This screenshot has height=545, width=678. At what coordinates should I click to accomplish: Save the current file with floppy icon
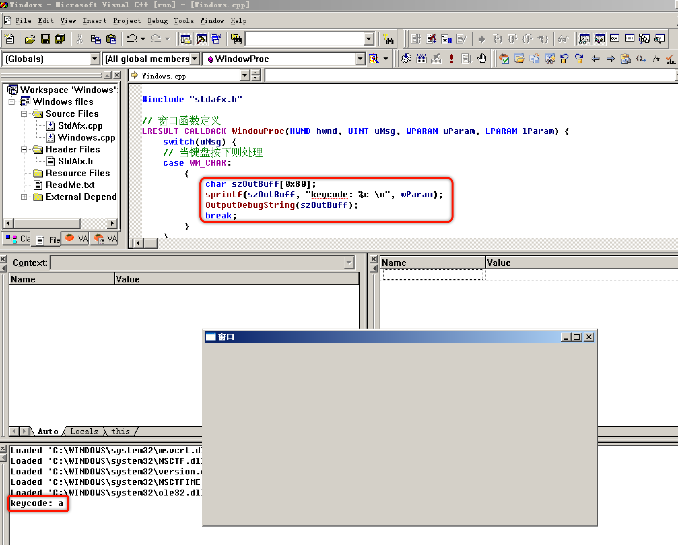(x=45, y=39)
